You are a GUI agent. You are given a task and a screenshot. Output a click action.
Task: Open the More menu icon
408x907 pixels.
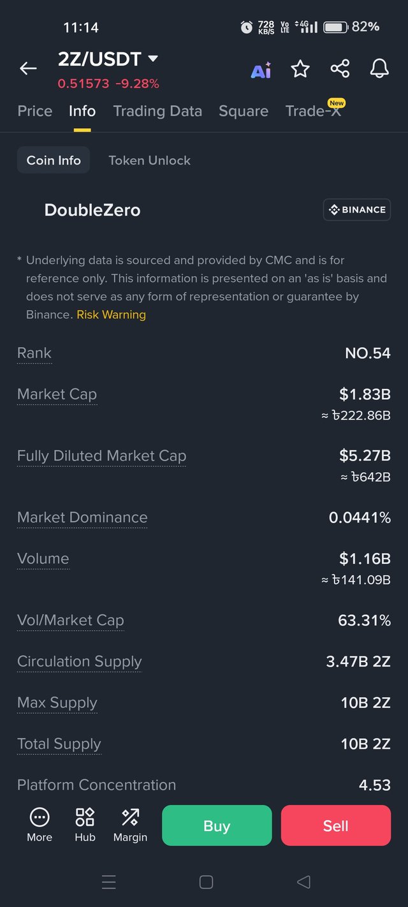pyautogui.click(x=40, y=825)
